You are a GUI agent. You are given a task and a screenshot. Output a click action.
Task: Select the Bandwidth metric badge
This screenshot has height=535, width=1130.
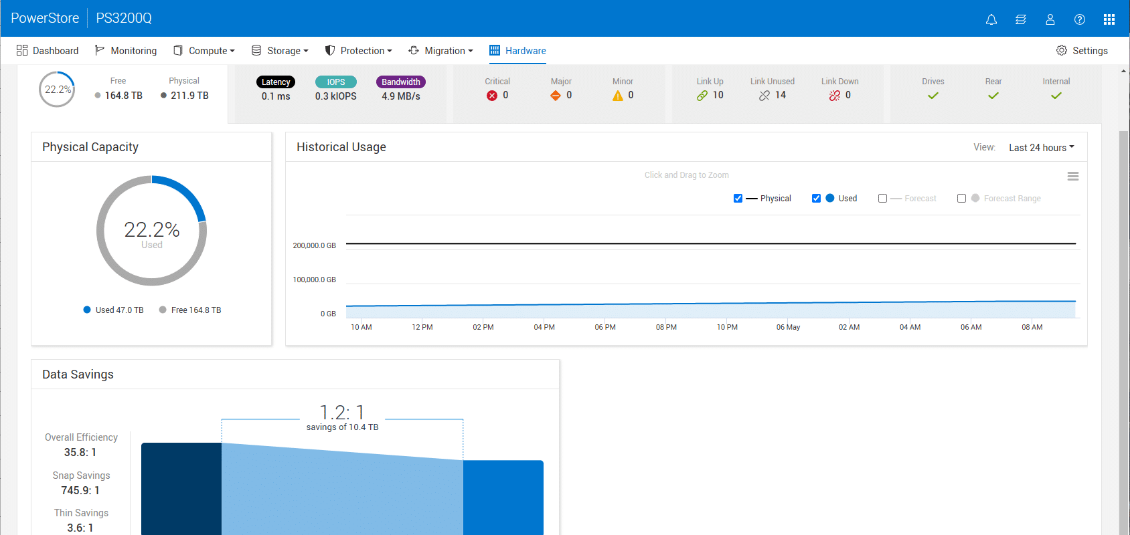point(401,82)
